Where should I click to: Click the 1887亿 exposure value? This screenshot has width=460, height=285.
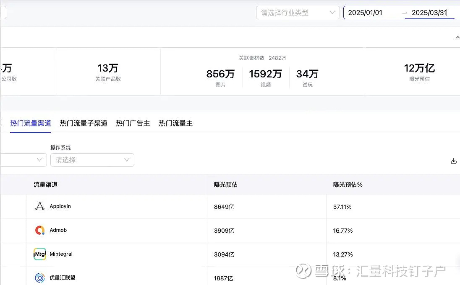pyautogui.click(x=224, y=278)
